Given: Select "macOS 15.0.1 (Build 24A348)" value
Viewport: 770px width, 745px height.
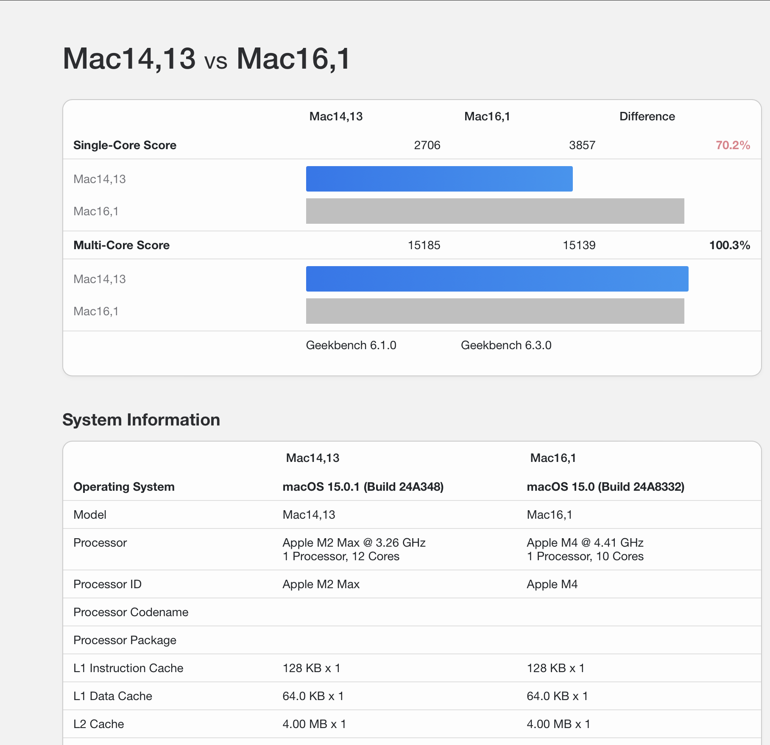Looking at the screenshot, I should pyautogui.click(x=363, y=487).
